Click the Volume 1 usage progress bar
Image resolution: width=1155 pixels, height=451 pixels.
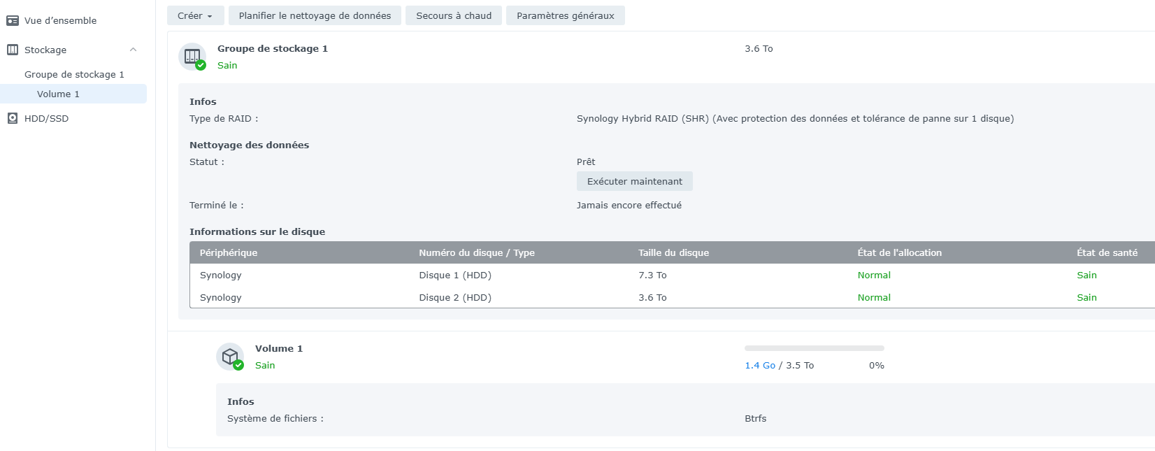(814, 348)
